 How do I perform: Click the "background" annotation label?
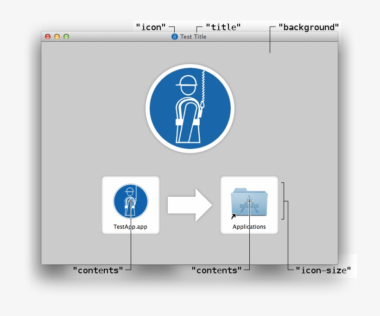coord(308,27)
